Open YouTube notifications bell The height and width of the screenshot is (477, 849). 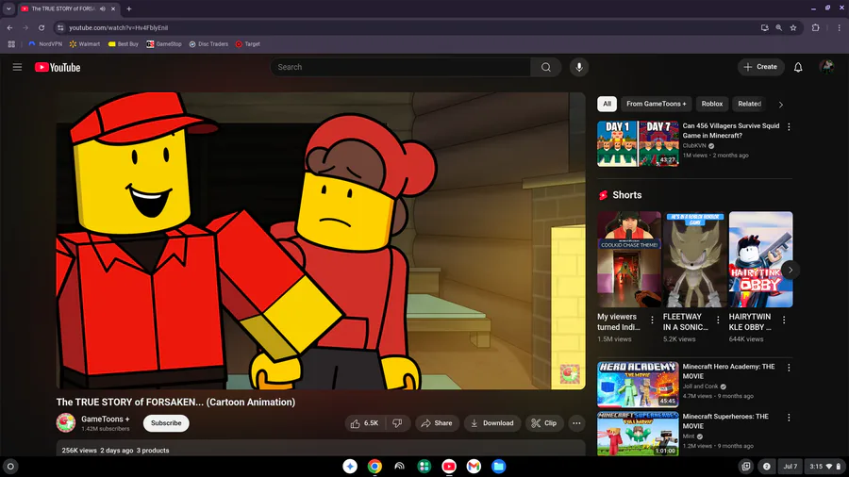[x=798, y=67]
